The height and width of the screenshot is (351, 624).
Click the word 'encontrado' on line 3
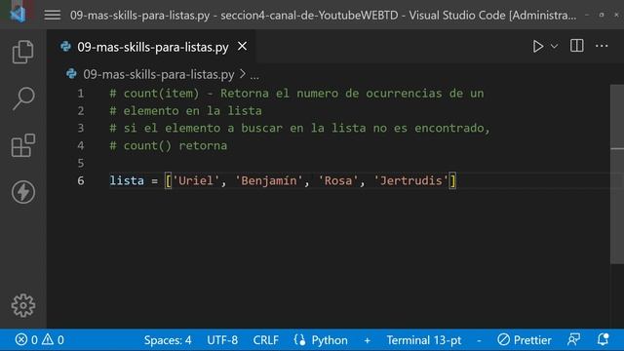pos(449,128)
